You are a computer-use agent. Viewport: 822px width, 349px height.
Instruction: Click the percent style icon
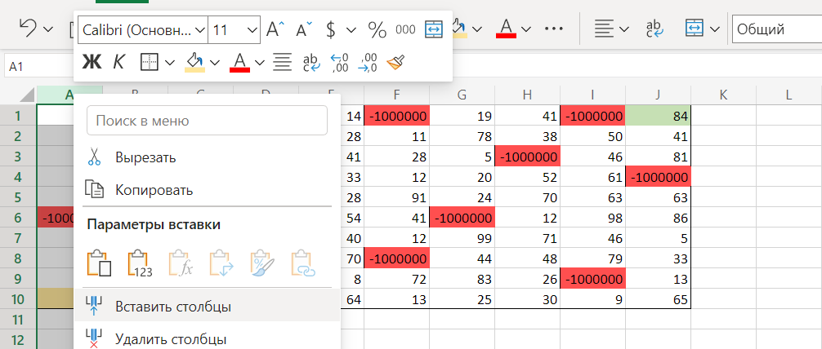tap(377, 29)
